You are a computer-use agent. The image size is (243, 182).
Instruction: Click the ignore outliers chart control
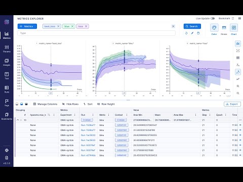pos(238,51)
